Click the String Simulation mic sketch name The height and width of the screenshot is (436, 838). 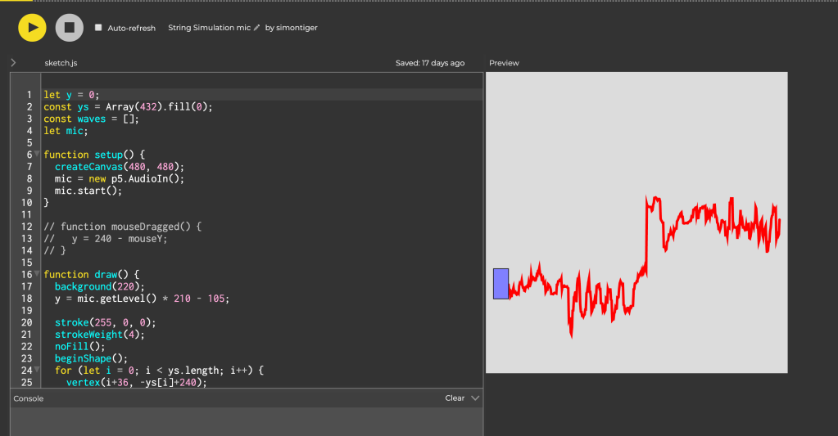coord(209,28)
